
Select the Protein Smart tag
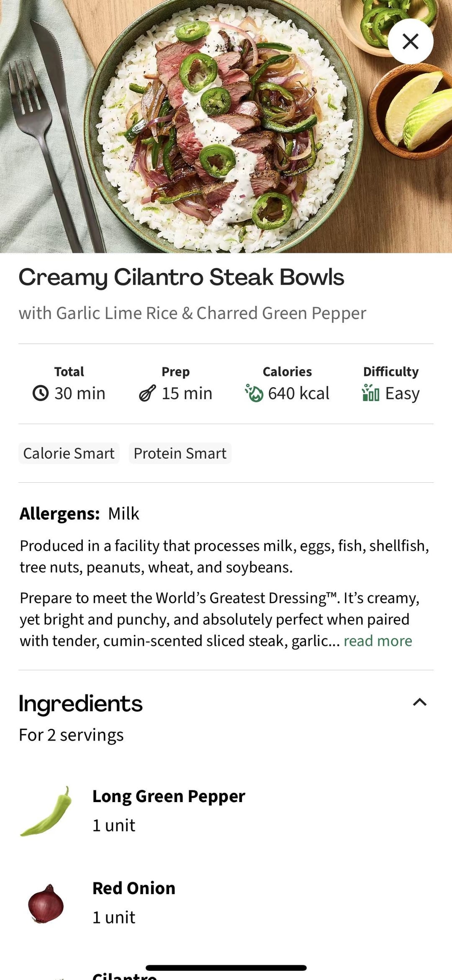point(180,453)
